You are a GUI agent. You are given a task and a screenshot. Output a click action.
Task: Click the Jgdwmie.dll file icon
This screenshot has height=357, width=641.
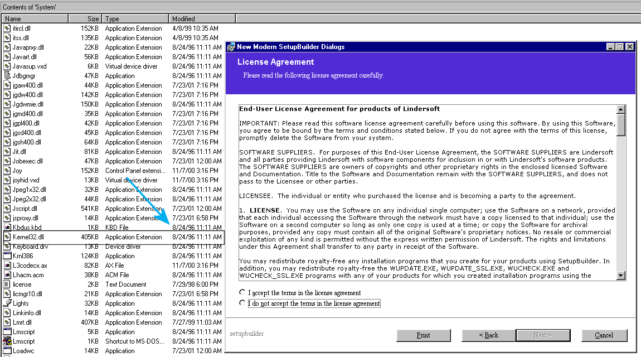tap(7, 104)
